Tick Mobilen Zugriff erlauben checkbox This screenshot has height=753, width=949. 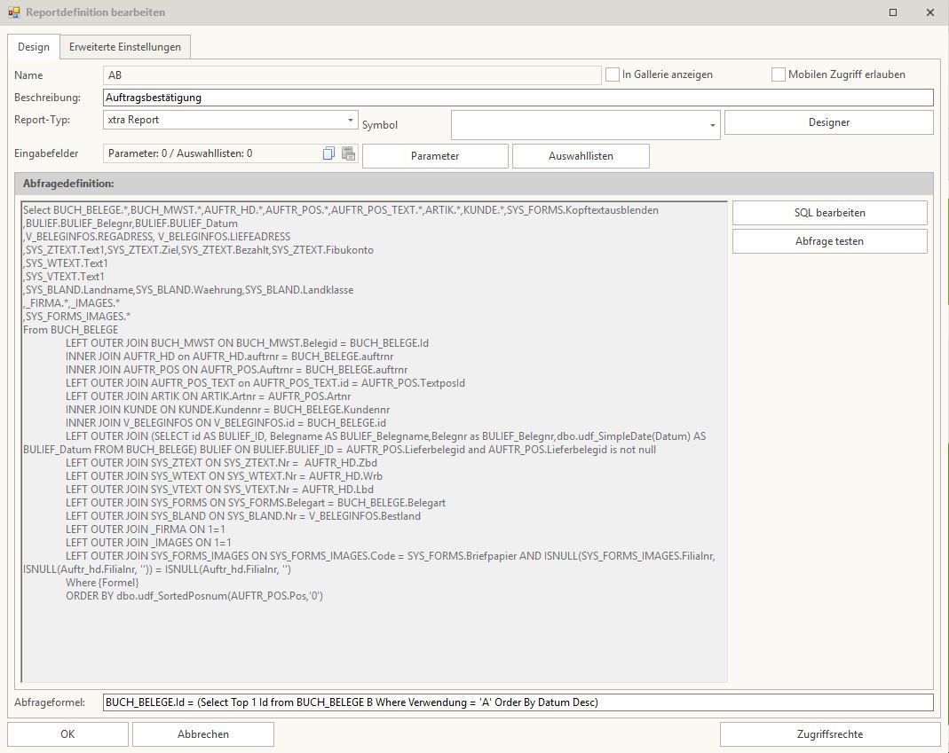point(779,75)
